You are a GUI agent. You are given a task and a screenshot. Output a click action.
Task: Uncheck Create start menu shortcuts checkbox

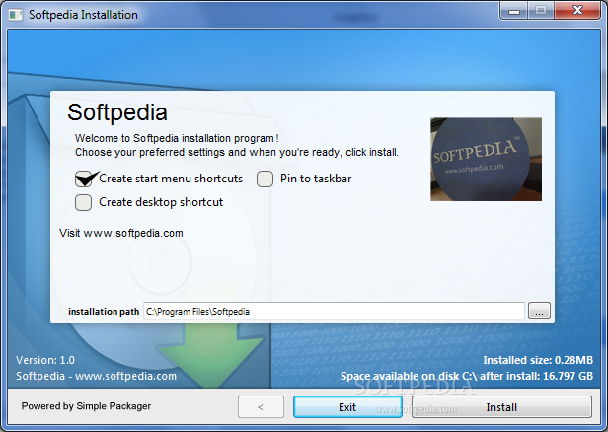point(83,179)
